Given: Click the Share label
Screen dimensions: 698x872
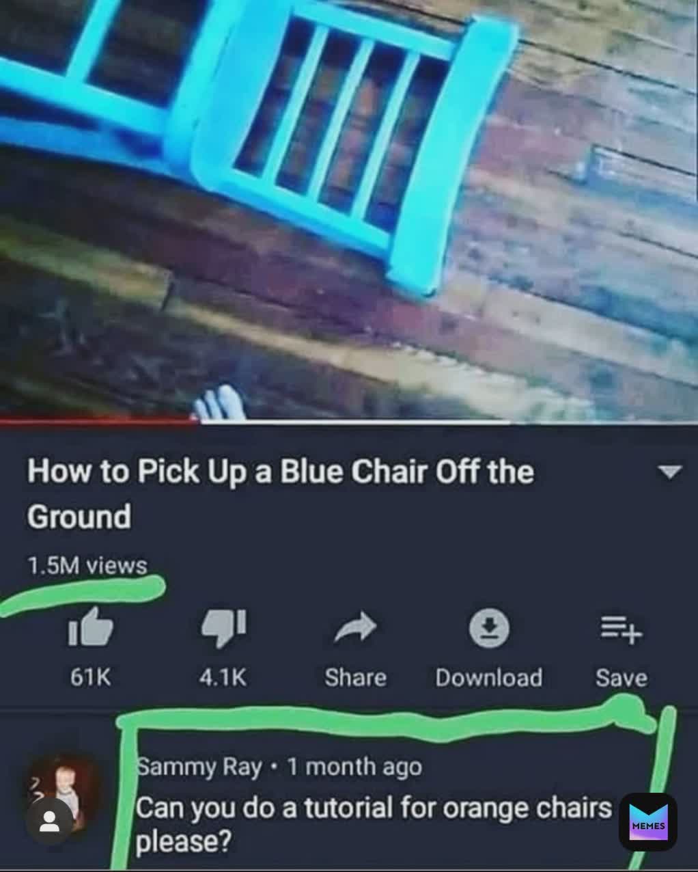Looking at the screenshot, I should tap(355, 677).
